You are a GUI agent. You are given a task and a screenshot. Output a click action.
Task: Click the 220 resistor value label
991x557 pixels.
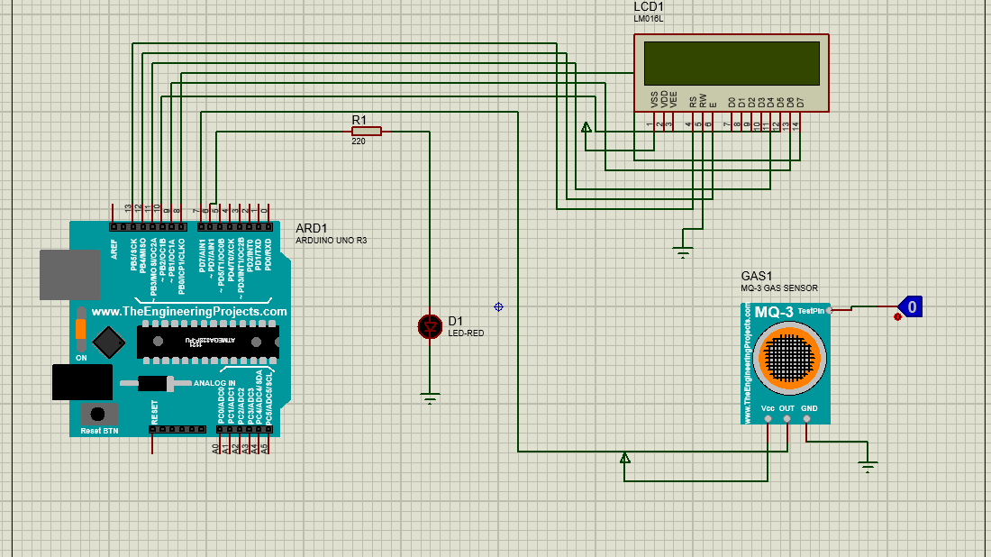359,142
